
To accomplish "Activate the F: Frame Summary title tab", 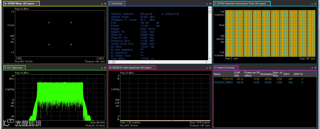I will pyautogui.click(x=226, y=67).
